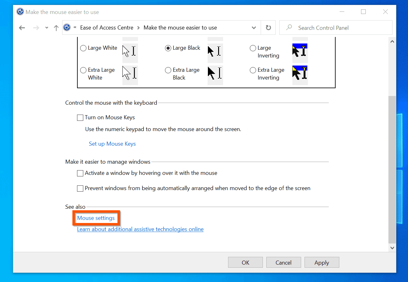
Task: Click the search magnifier icon
Action: 289,27
